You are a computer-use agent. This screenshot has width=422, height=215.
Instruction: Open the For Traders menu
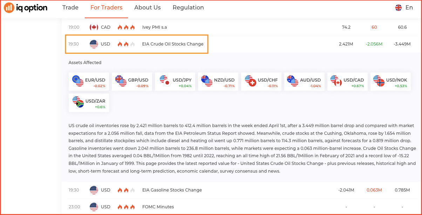pyautogui.click(x=106, y=7)
